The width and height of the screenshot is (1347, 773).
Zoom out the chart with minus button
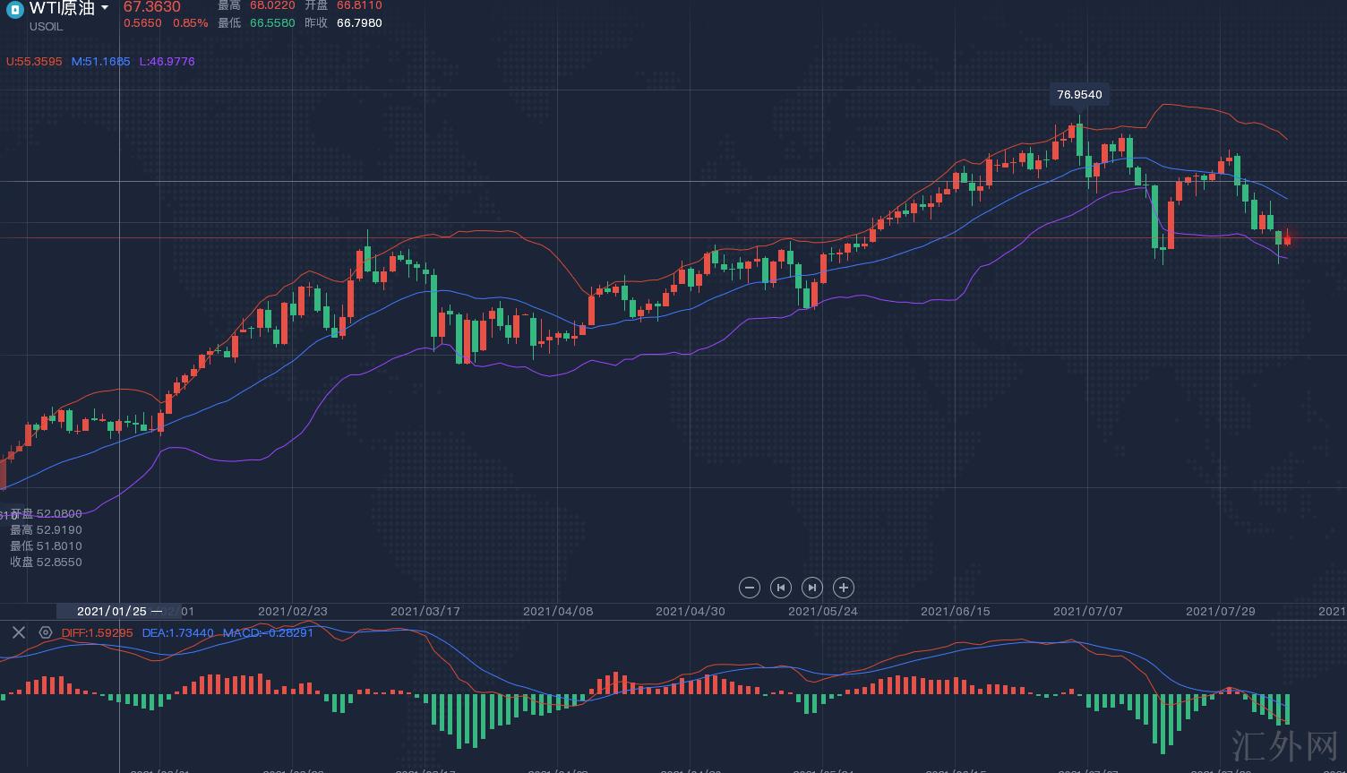(750, 588)
